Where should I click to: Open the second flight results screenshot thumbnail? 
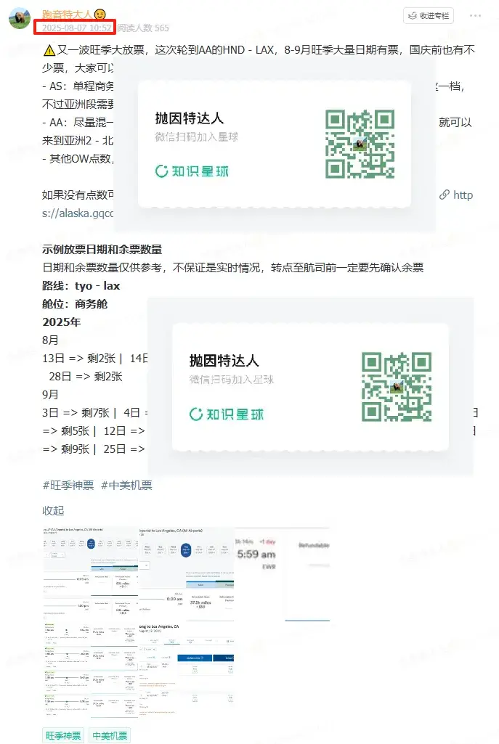pos(187,573)
